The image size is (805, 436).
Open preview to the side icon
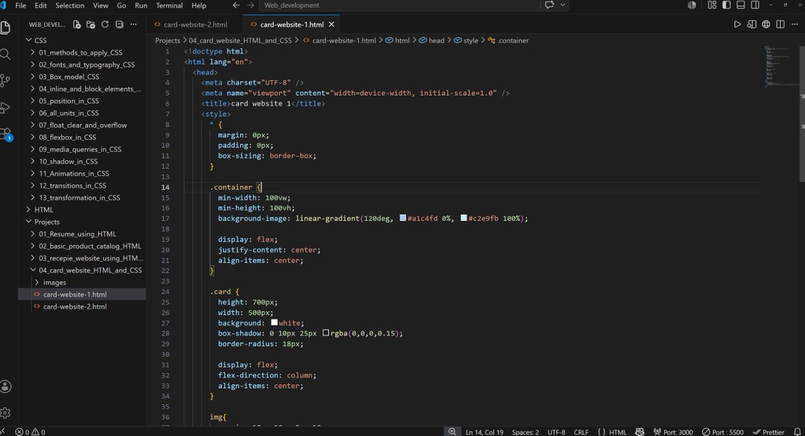pos(751,25)
